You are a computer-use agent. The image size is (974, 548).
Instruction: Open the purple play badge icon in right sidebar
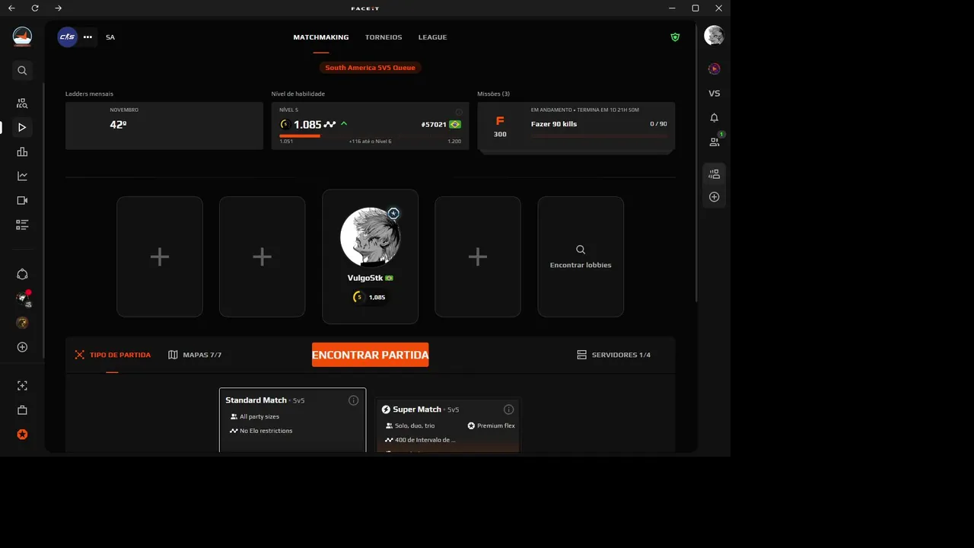pos(714,68)
